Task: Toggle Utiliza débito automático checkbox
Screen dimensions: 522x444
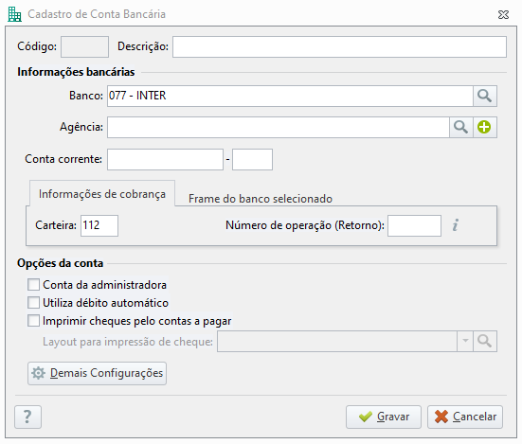Action: (33, 303)
